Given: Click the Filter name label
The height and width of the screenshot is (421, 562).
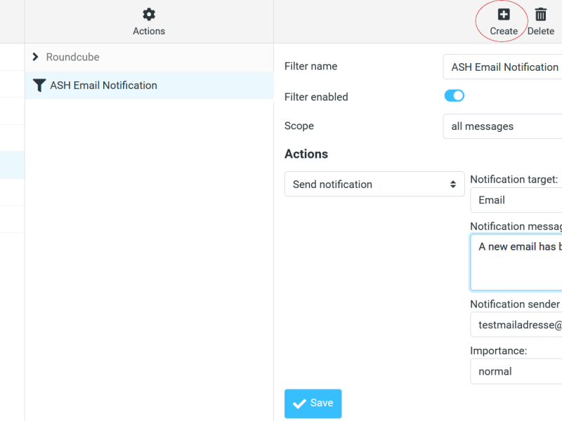Looking at the screenshot, I should point(311,66).
